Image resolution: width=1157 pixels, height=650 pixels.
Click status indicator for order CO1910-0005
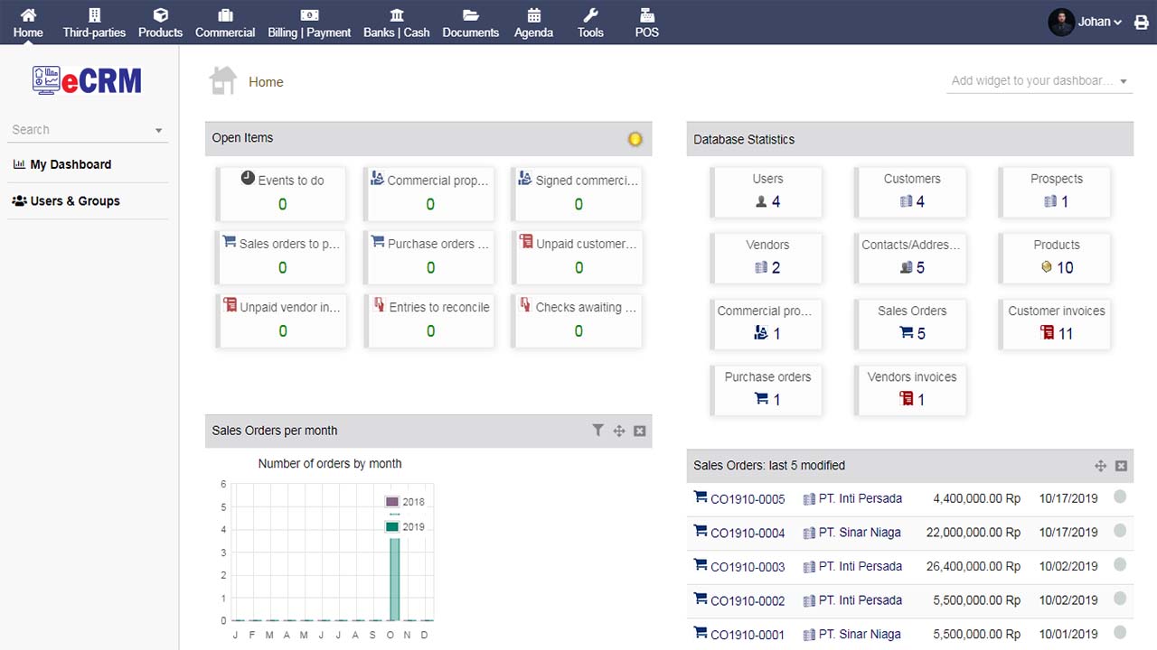coord(1120,497)
